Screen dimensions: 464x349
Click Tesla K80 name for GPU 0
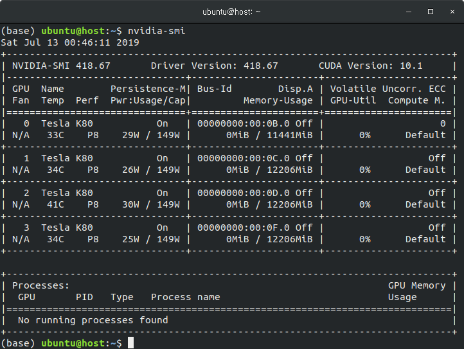[x=67, y=123]
